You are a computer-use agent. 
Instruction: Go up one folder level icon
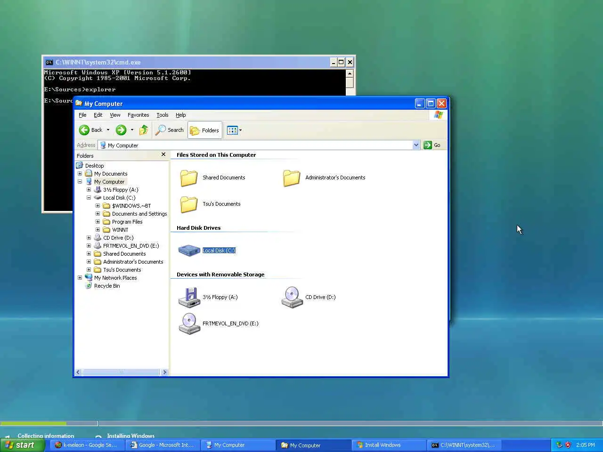tap(144, 130)
